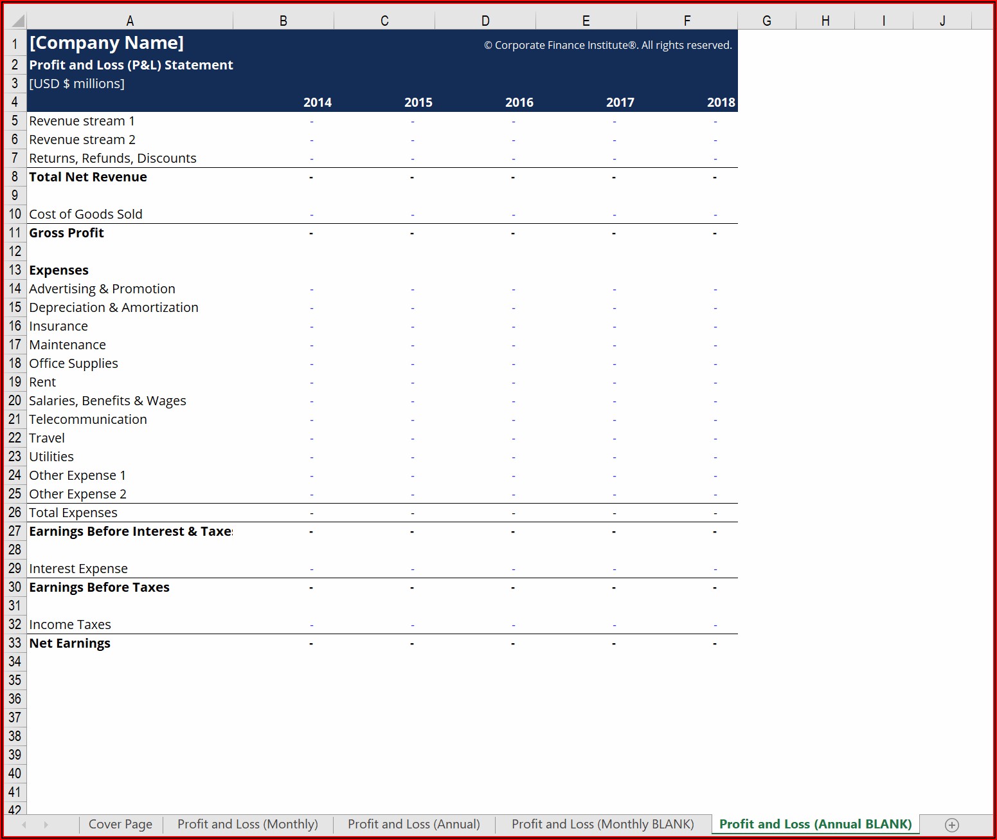Viewport: 997px width, 840px height.
Task: Click the Gross Profit 2018 value cell
Action: point(687,233)
